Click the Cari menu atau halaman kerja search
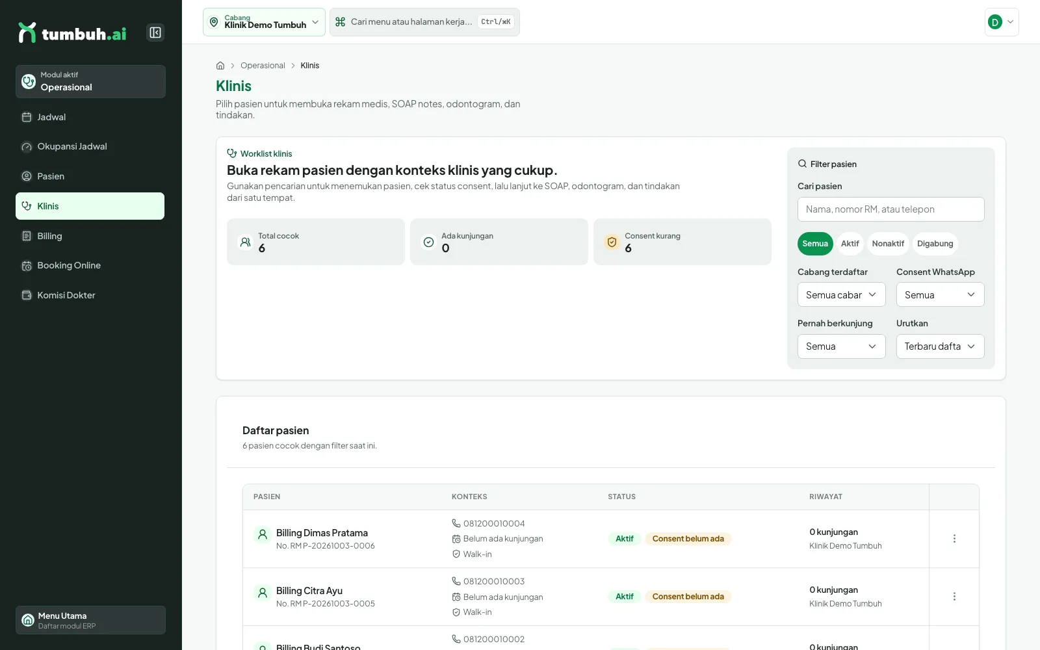 pos(424,22)
